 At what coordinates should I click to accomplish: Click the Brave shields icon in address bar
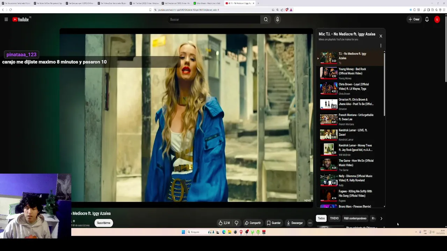[x=287, y=10]
